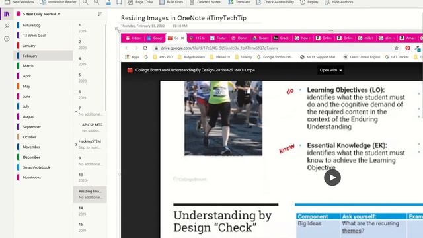The height and width of the screenshot is (238, 423).
Task: Select page 2 in page list
Action: [90, 44]
